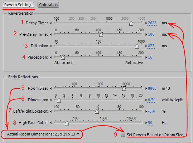The image size is (193, 143).
Task: Click the Dimension value 0.74
Action: click(152, 100)
